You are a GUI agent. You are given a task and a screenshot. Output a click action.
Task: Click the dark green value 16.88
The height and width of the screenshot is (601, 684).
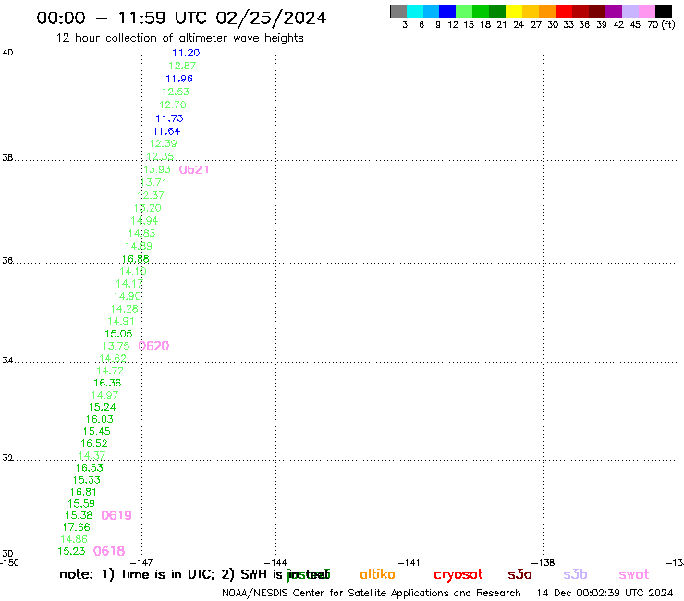click(135, 259)
